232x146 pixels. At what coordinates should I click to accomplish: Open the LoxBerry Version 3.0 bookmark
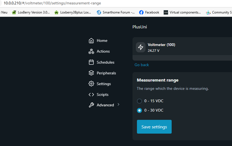click(x=31, y=12)
